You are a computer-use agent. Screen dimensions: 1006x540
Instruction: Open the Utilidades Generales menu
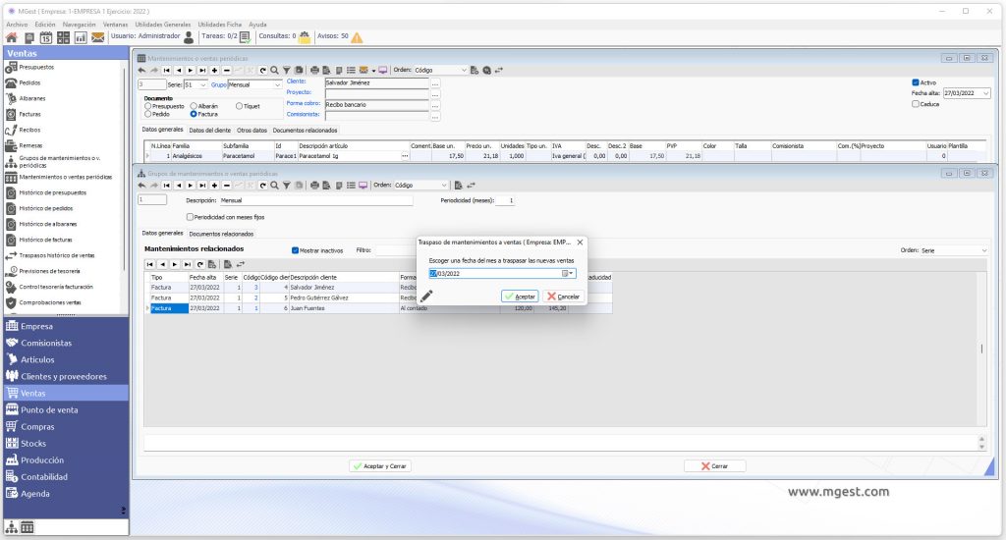162,25
